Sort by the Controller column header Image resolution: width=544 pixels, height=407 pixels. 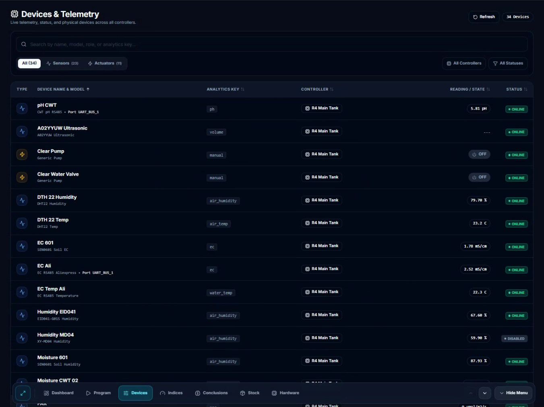(x=317, y=89)
